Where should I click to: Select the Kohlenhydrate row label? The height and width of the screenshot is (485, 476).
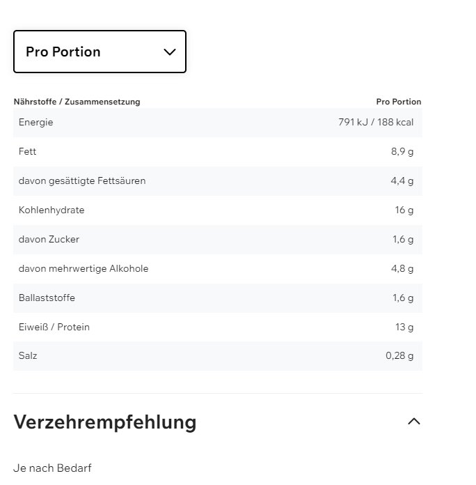coord(51,210)
